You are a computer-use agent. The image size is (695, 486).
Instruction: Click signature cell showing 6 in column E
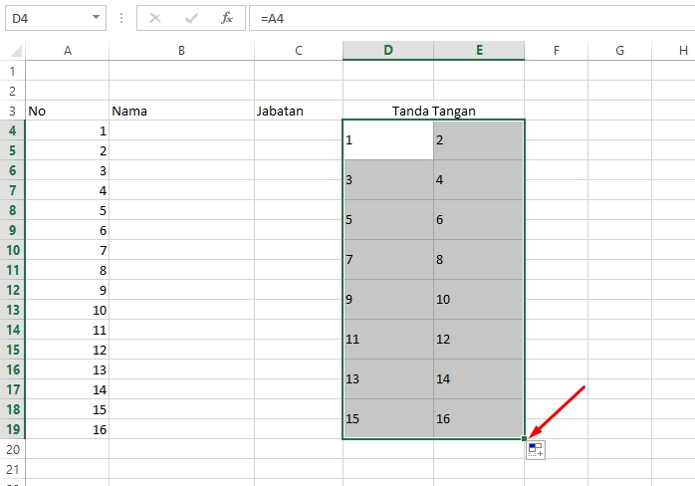(x=479, y=220)
